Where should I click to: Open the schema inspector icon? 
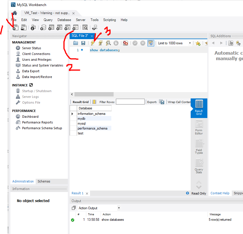(x=33, y=27)
